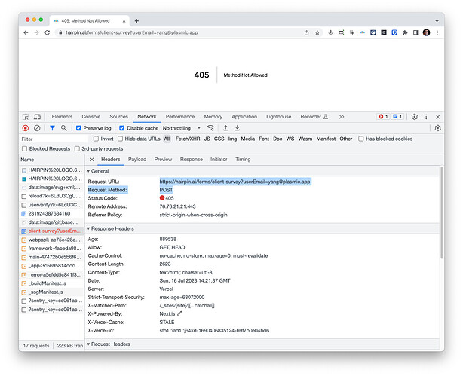
Task: Uncheck Preserve log checkbox
Action: [x=79, y=128]
